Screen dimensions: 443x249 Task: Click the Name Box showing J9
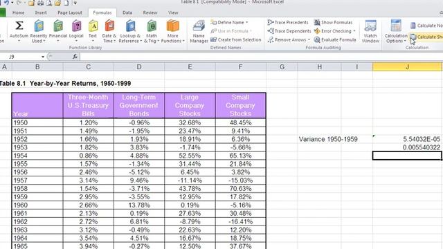point(20,57)
